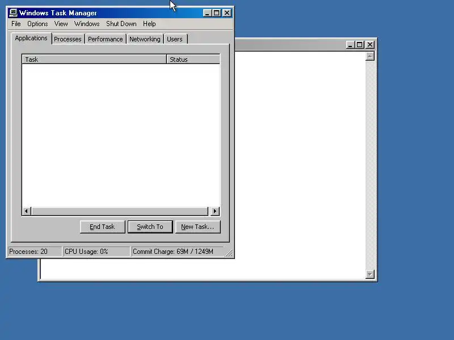Open the View menu
The width and height of the screenshot is (454, 340).
[61, 24]
